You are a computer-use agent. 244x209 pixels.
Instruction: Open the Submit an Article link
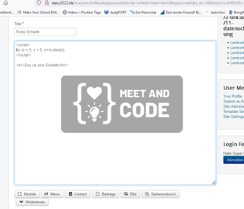pyautogui.click(x=234, y=101)
